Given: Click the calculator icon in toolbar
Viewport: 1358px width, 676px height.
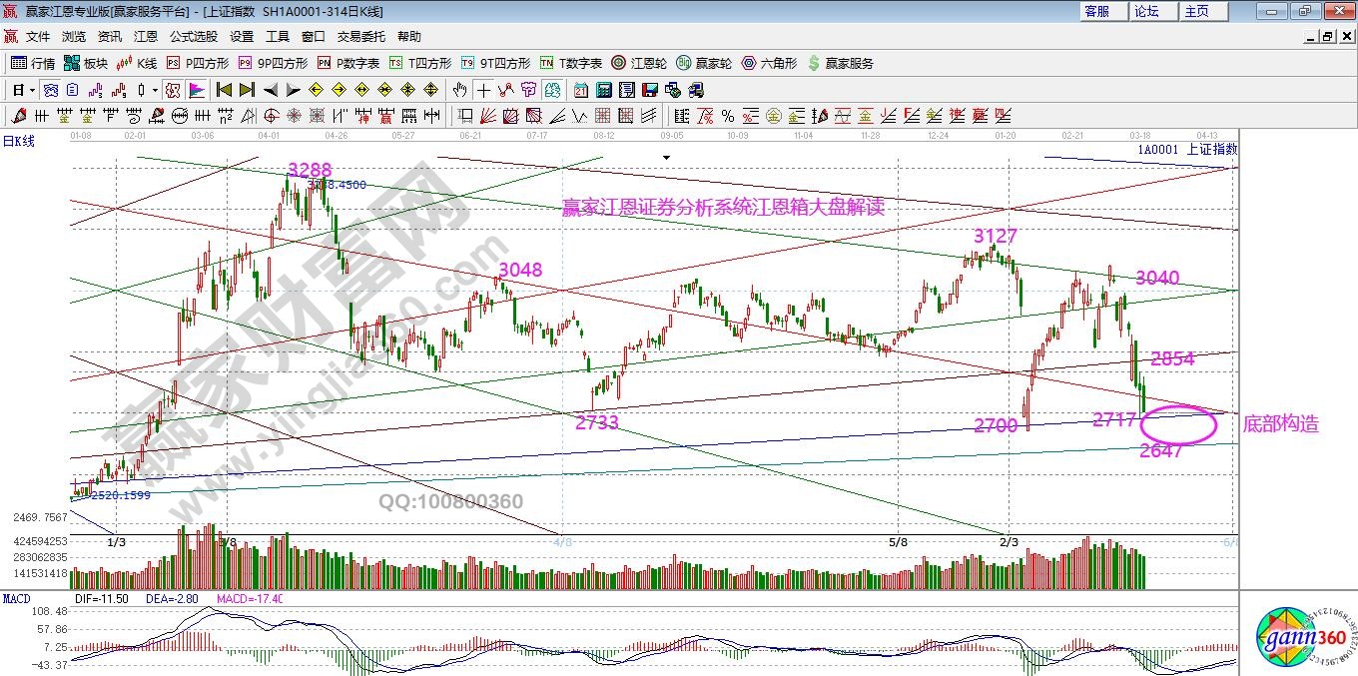Looking at the screenshot, I should (602, 90).
